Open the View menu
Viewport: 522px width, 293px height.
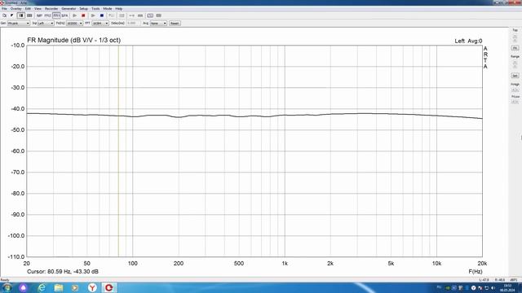pos(38,9)
